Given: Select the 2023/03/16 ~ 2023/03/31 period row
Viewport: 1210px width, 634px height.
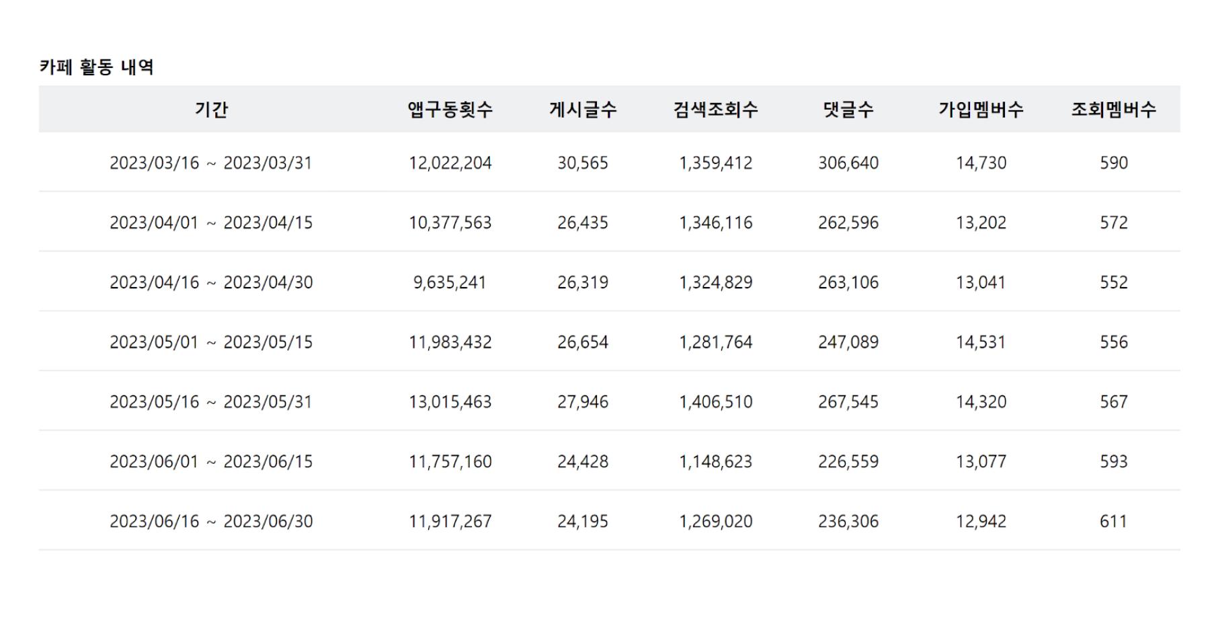Looking at the screenshot, I should [x=211, y=163].
